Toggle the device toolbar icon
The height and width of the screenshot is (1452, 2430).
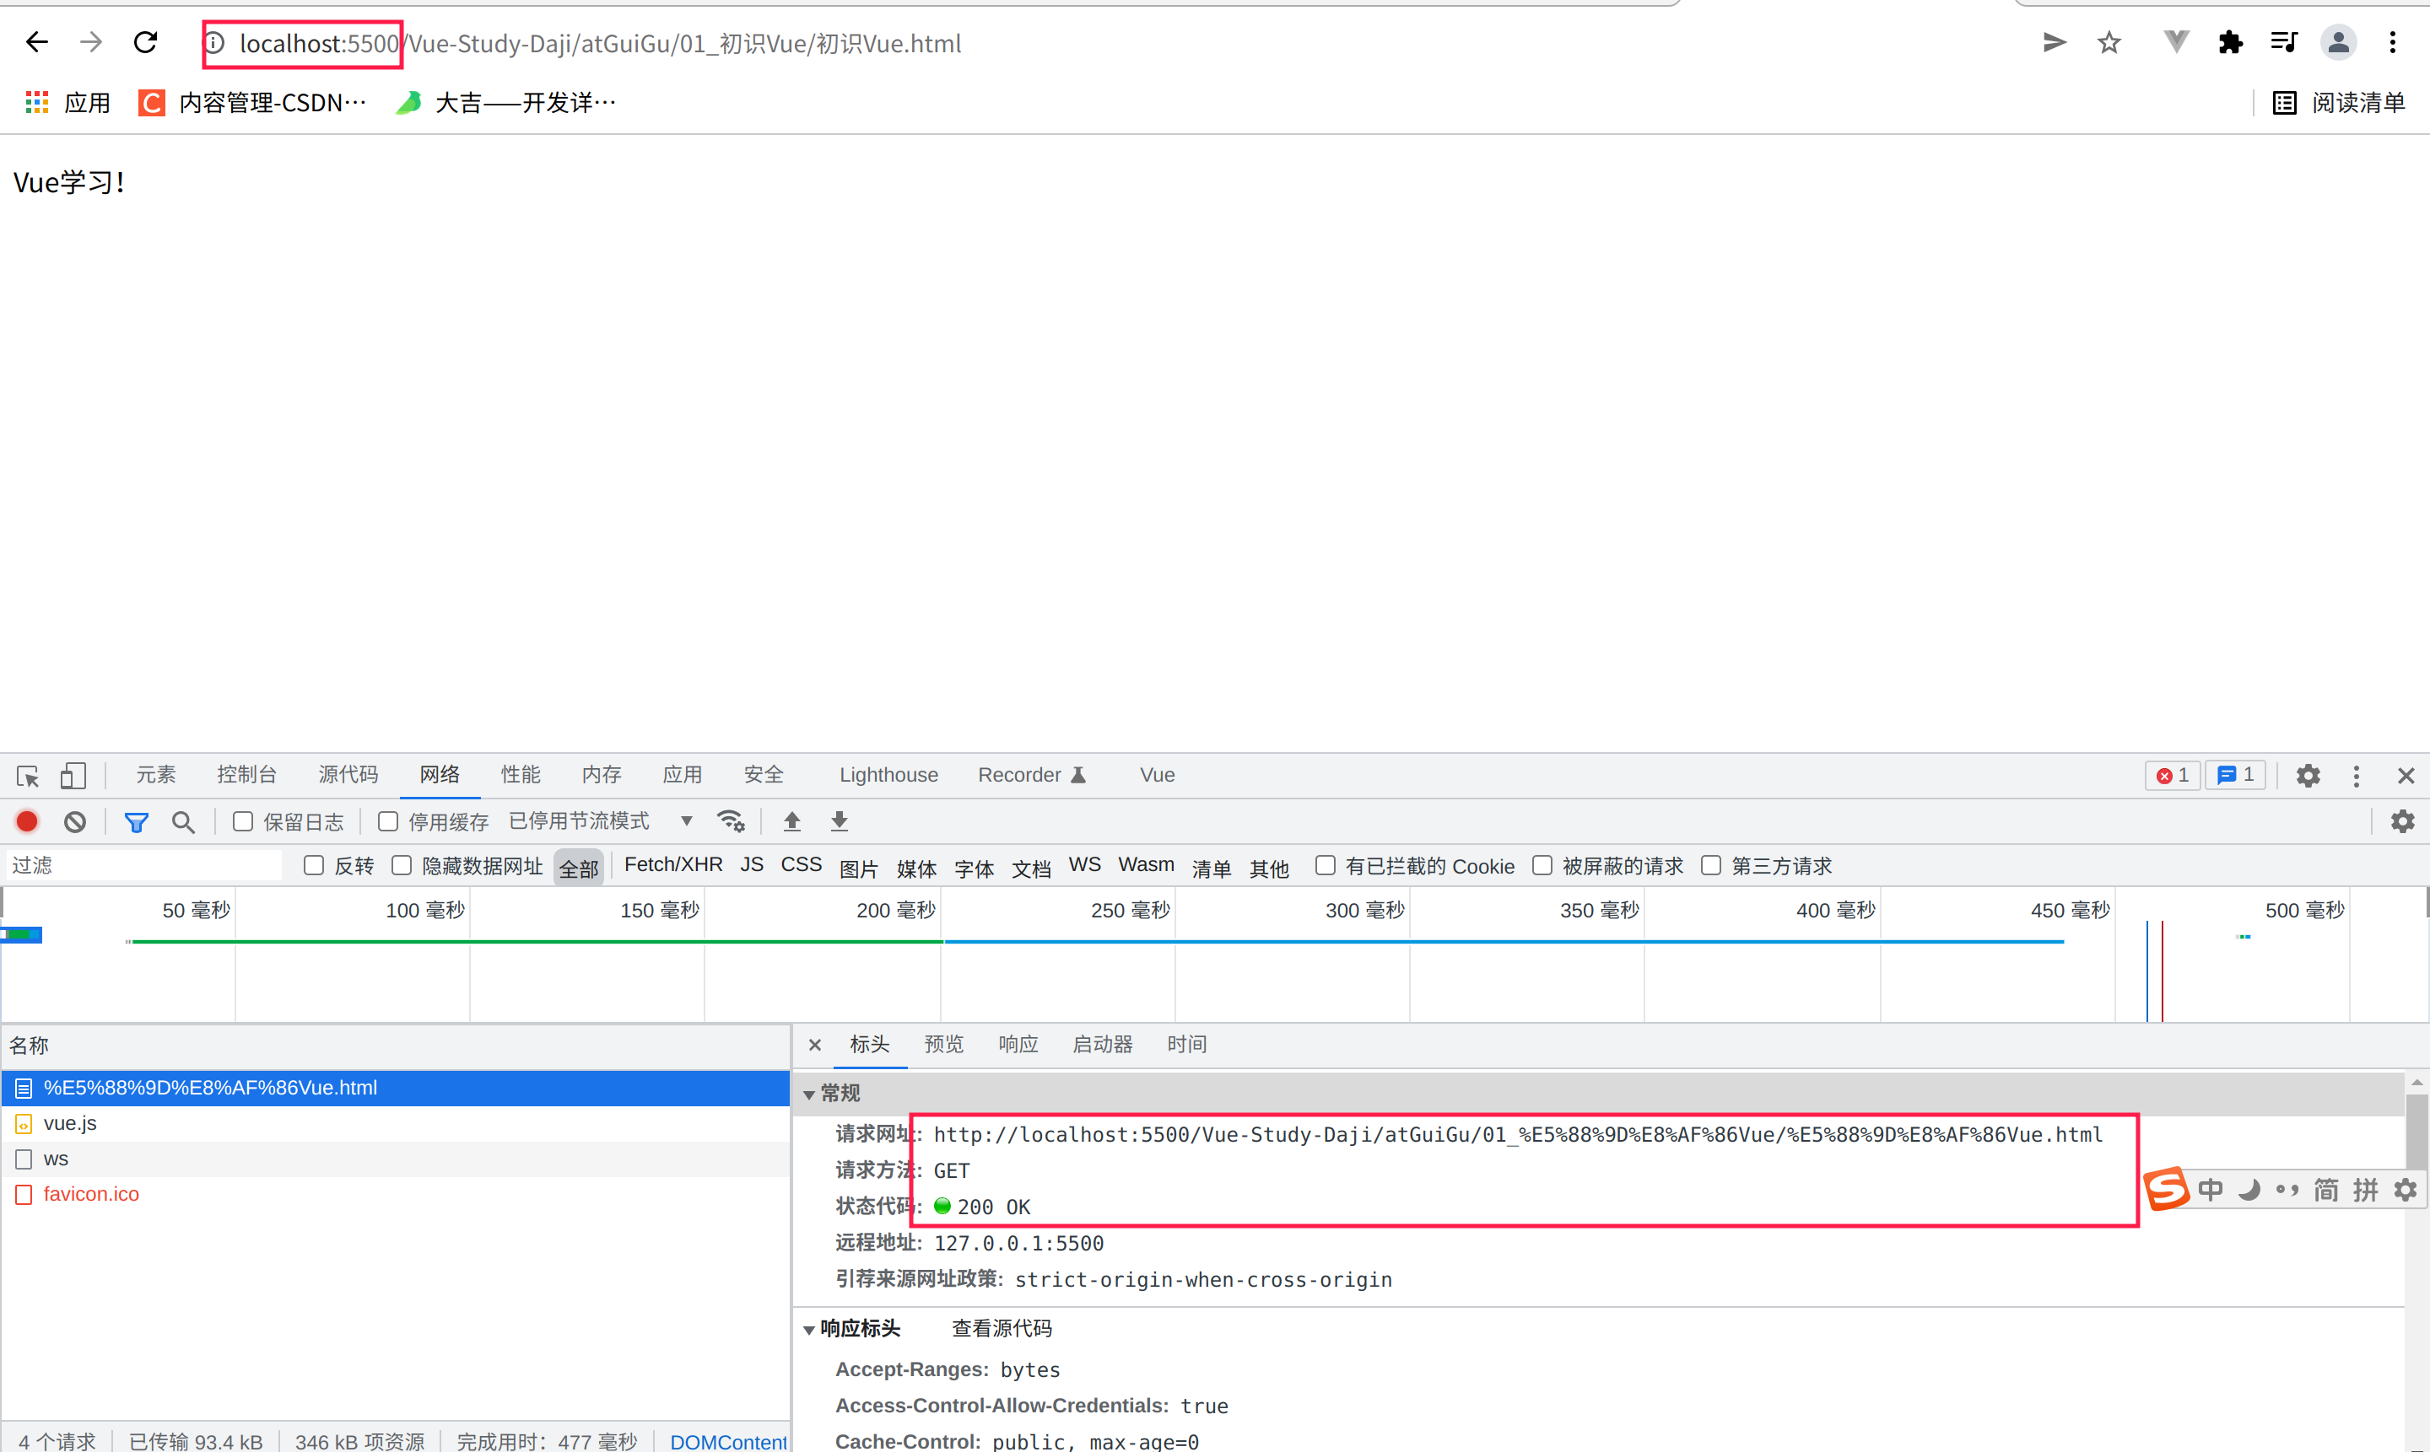click(x=73, y=776)
